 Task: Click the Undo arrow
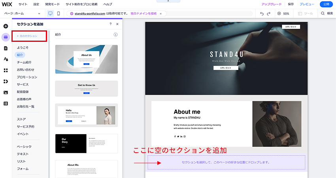tap(262, 13)
